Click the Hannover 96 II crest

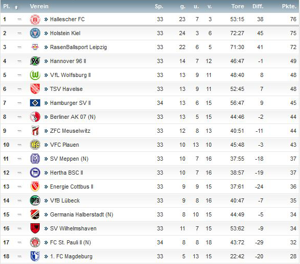coord(35,61)
